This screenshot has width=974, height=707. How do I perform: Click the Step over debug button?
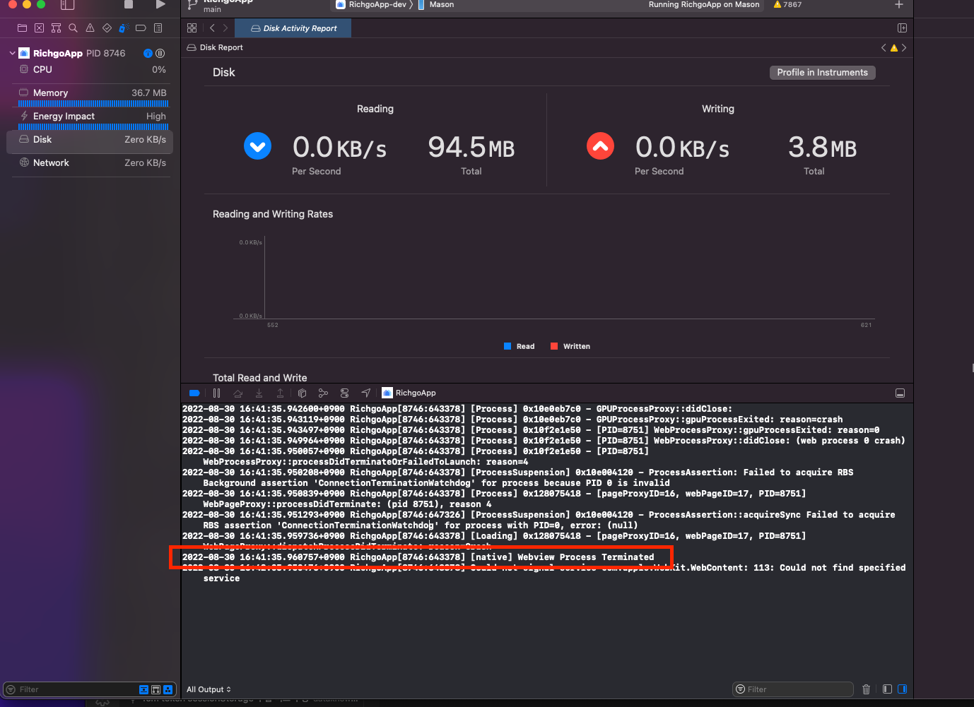(237, 393)
